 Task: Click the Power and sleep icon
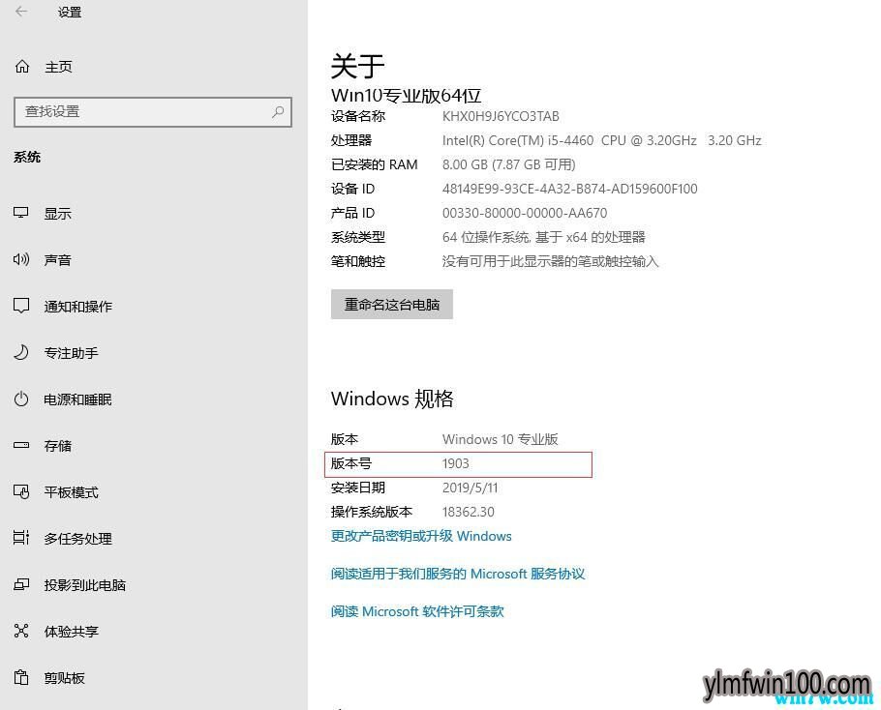20,399
